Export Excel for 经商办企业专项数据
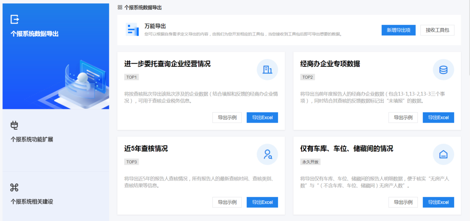 click(x=438, y=118)
